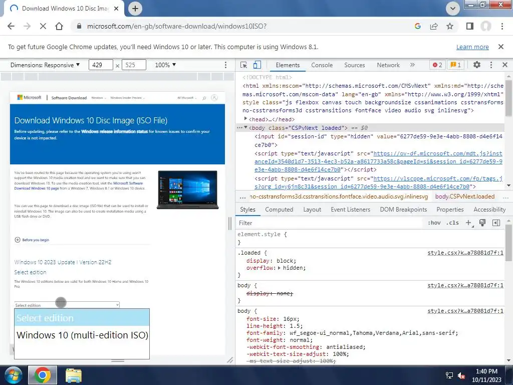Close the DevTools panel
The height and width of the screenshot is (385, 513).
coord(505,65)
